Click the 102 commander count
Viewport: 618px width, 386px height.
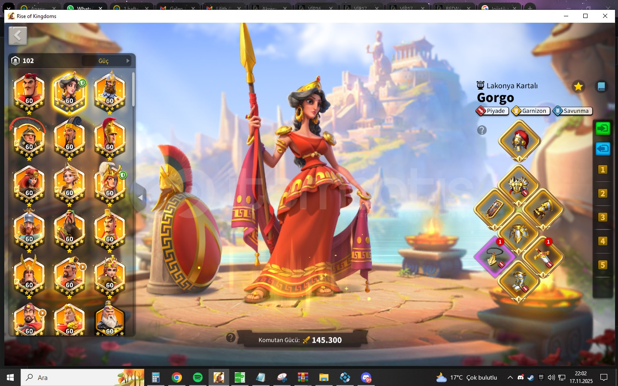click(x=28, y=61)
